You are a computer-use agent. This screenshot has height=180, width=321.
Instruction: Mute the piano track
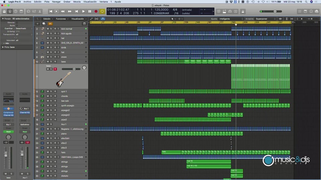pos(48,134)
